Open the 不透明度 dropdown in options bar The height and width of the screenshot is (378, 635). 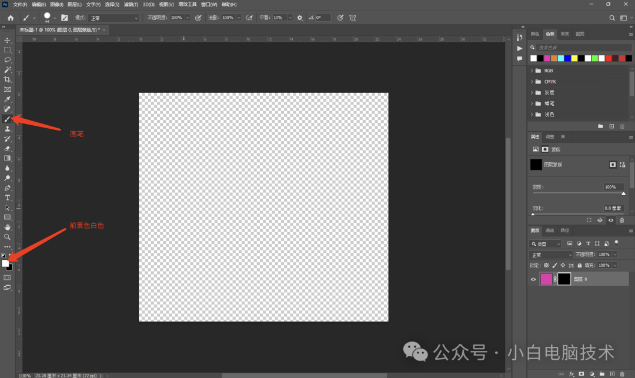point(188,18)
